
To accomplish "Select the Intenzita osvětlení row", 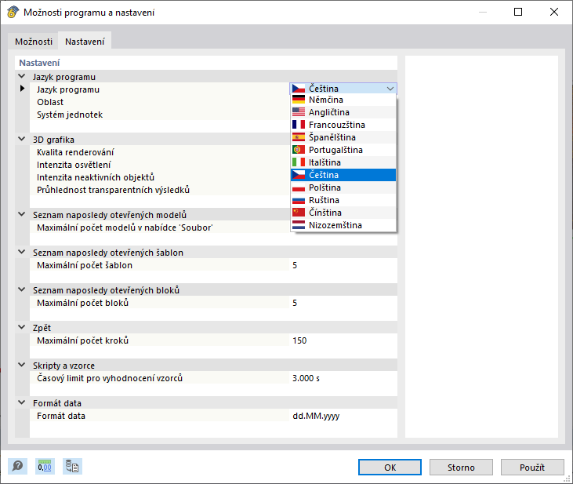I will pyautogui.click(x=160, y=165).
